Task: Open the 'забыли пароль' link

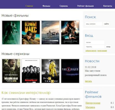Action: pos(91,51)
